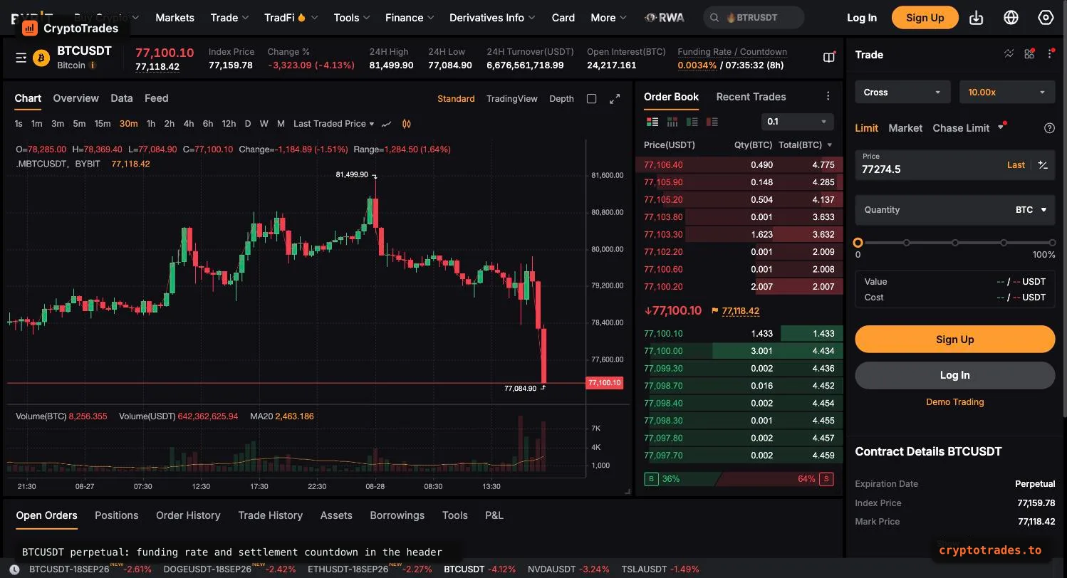Select candlestick chart style icon

coord(406,124)
